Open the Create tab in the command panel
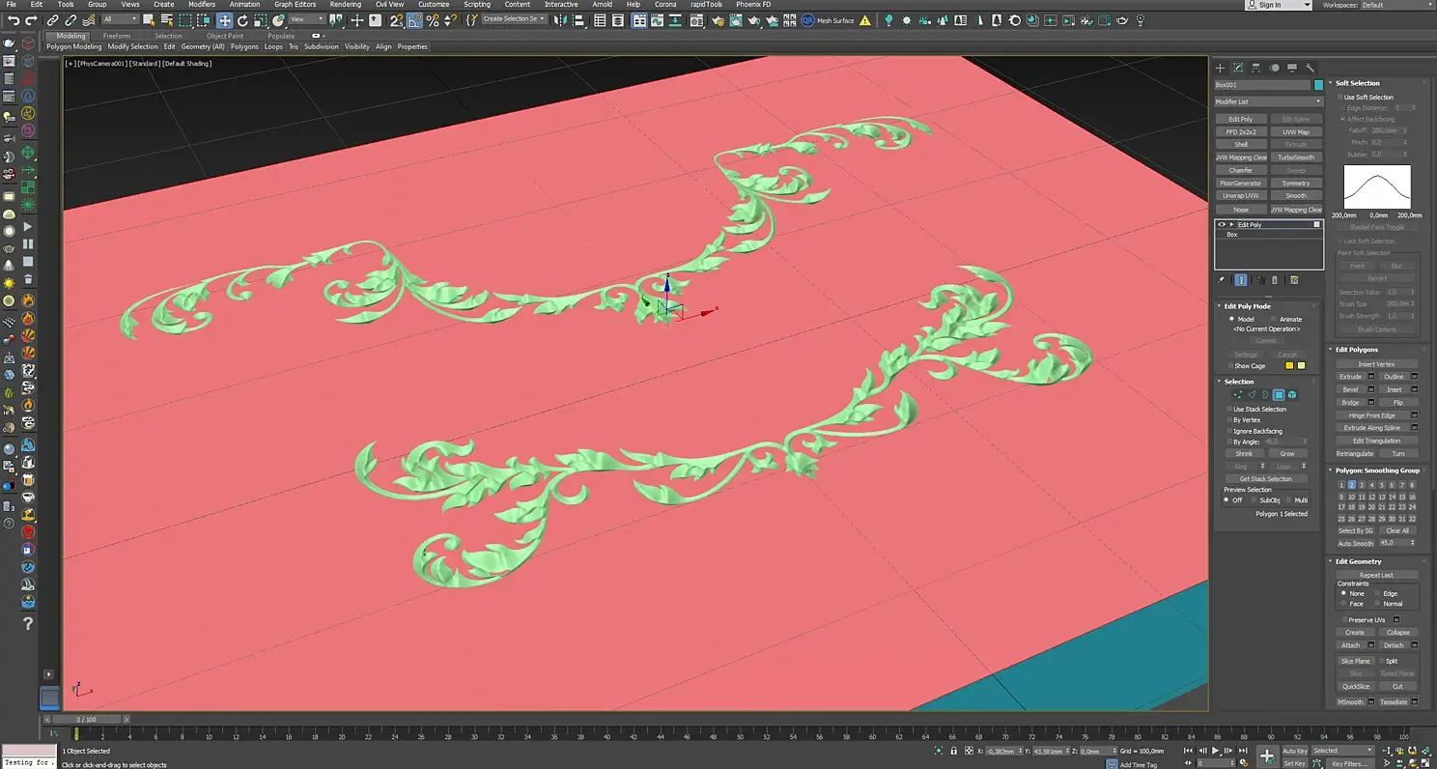The height and width of the screenshot is (769, 1437). [1220, 68]
